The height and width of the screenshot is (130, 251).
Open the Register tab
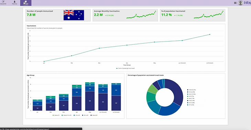[x=3, y=2]
